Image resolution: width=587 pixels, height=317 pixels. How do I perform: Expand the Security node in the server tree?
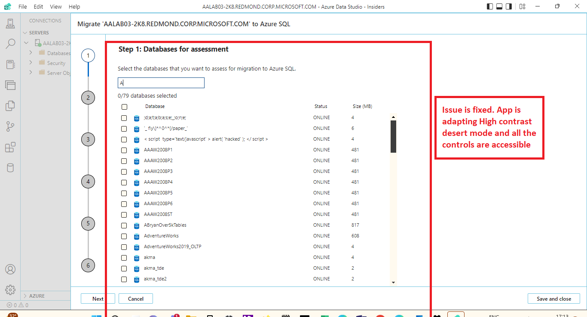pyautogui.click(x=30, y=63)
